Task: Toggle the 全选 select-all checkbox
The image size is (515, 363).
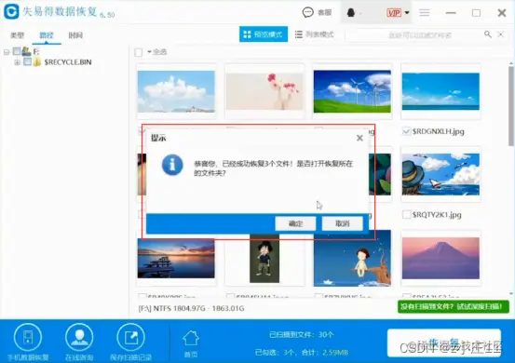Action: 139,52
